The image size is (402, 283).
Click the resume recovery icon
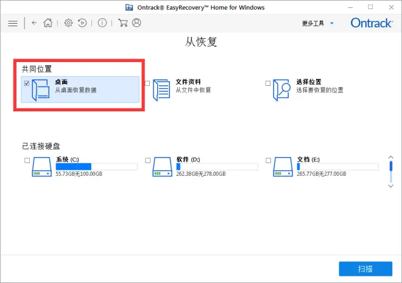[x=82, y=23]
